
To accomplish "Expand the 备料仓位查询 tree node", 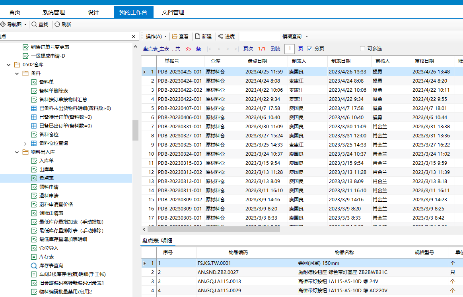I will 25,143.
